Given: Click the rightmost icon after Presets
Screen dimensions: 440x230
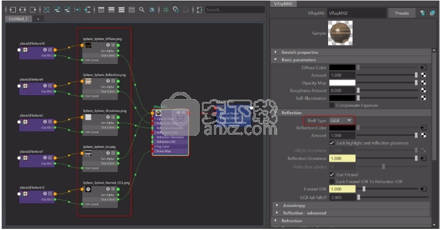Looking at the screenshot, I should point(432,13).
